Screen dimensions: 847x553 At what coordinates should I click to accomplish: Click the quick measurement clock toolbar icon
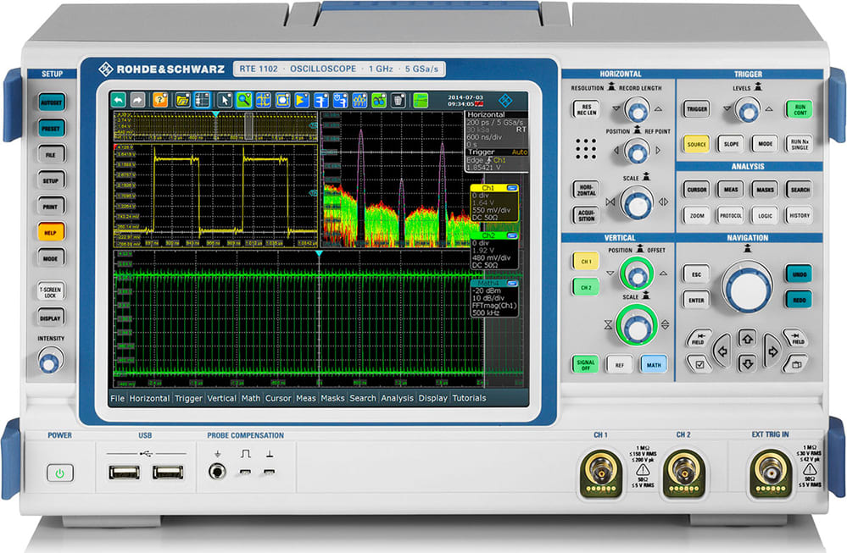point(340,100)
